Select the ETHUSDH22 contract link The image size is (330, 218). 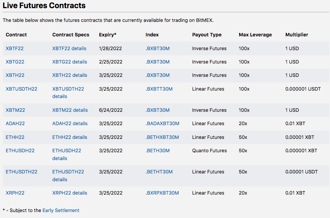20,151
